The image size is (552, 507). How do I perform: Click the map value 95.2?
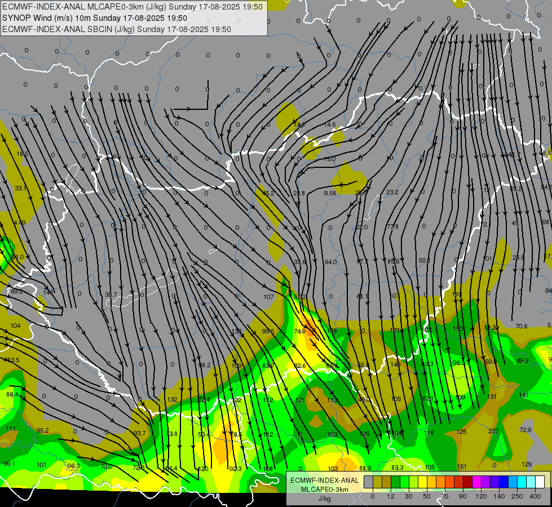(x=42, y=430)
